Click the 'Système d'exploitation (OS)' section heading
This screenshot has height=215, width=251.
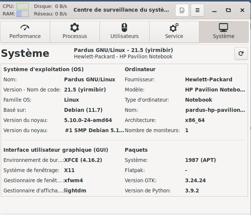tap(44, 69)
